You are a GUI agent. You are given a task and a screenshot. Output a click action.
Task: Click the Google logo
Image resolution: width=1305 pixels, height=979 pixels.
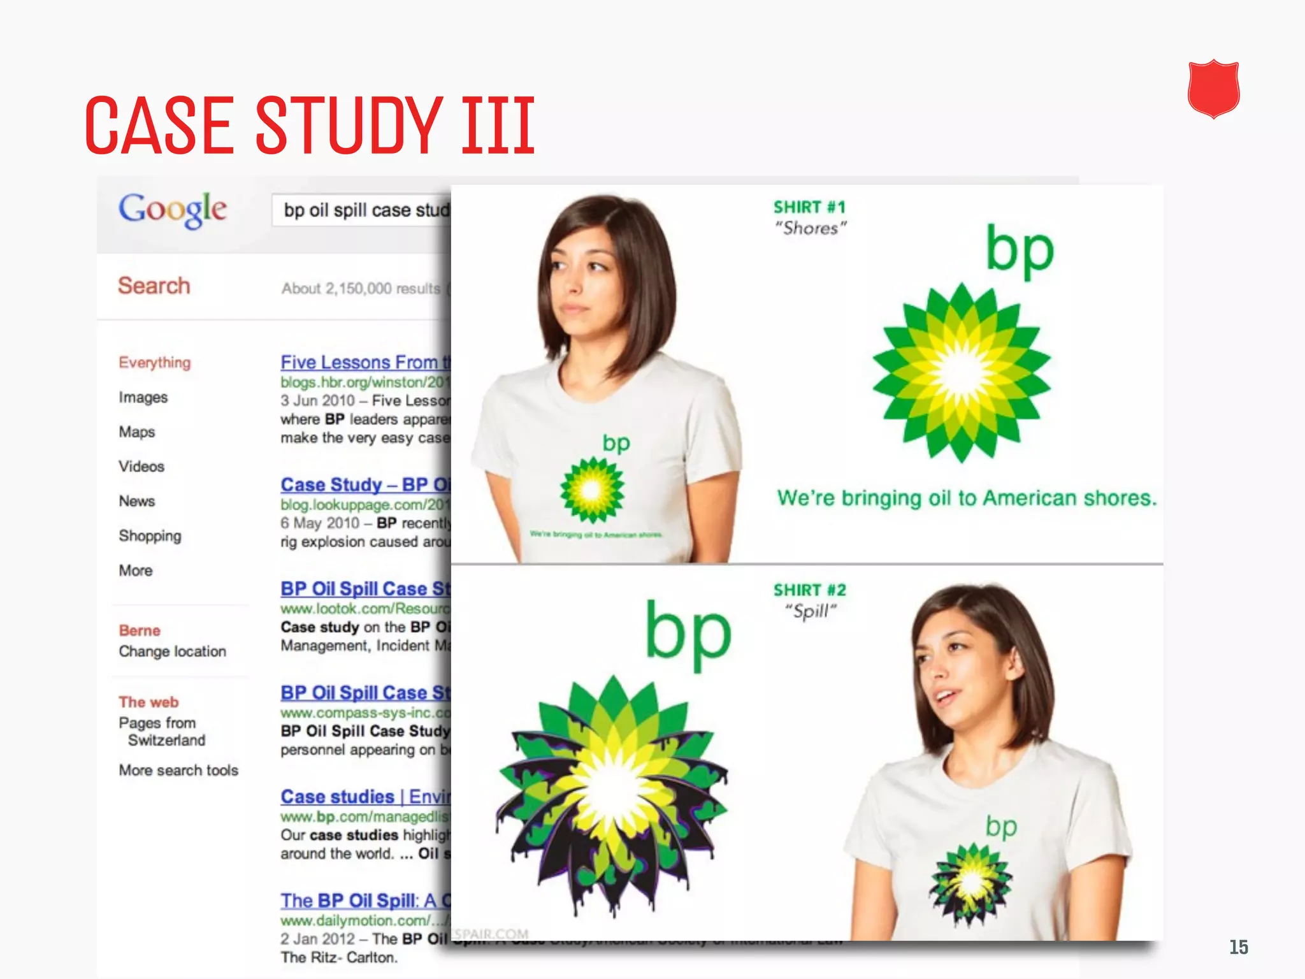point(172,210)
